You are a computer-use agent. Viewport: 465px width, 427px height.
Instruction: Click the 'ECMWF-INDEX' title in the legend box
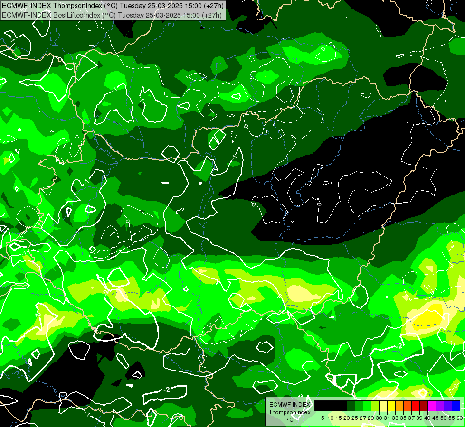(x=290, y=405)
